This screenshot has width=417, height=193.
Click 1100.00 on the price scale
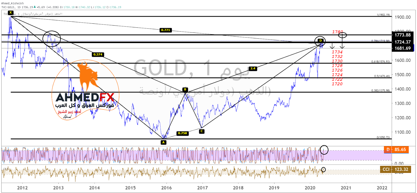pyautogui.click(x=403, y=132)
